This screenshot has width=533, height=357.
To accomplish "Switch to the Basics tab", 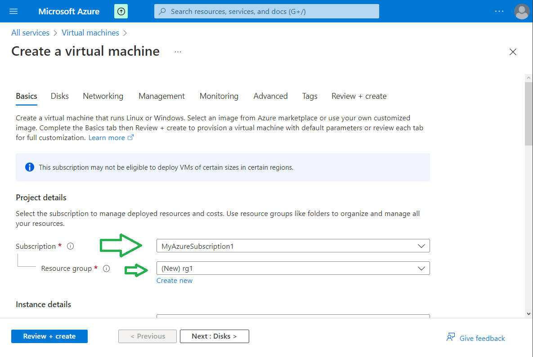I will [x=27, y=96].
